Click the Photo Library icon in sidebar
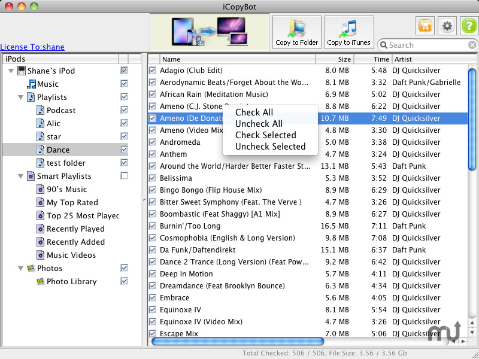 [40, 281]
